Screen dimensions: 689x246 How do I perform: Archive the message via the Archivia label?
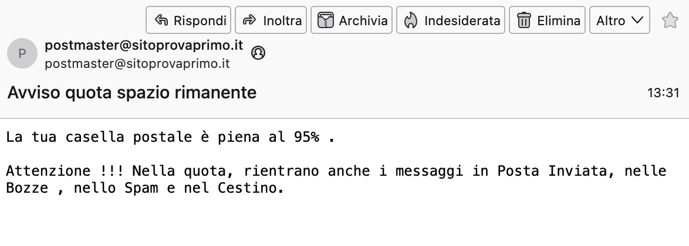point(363,21)
